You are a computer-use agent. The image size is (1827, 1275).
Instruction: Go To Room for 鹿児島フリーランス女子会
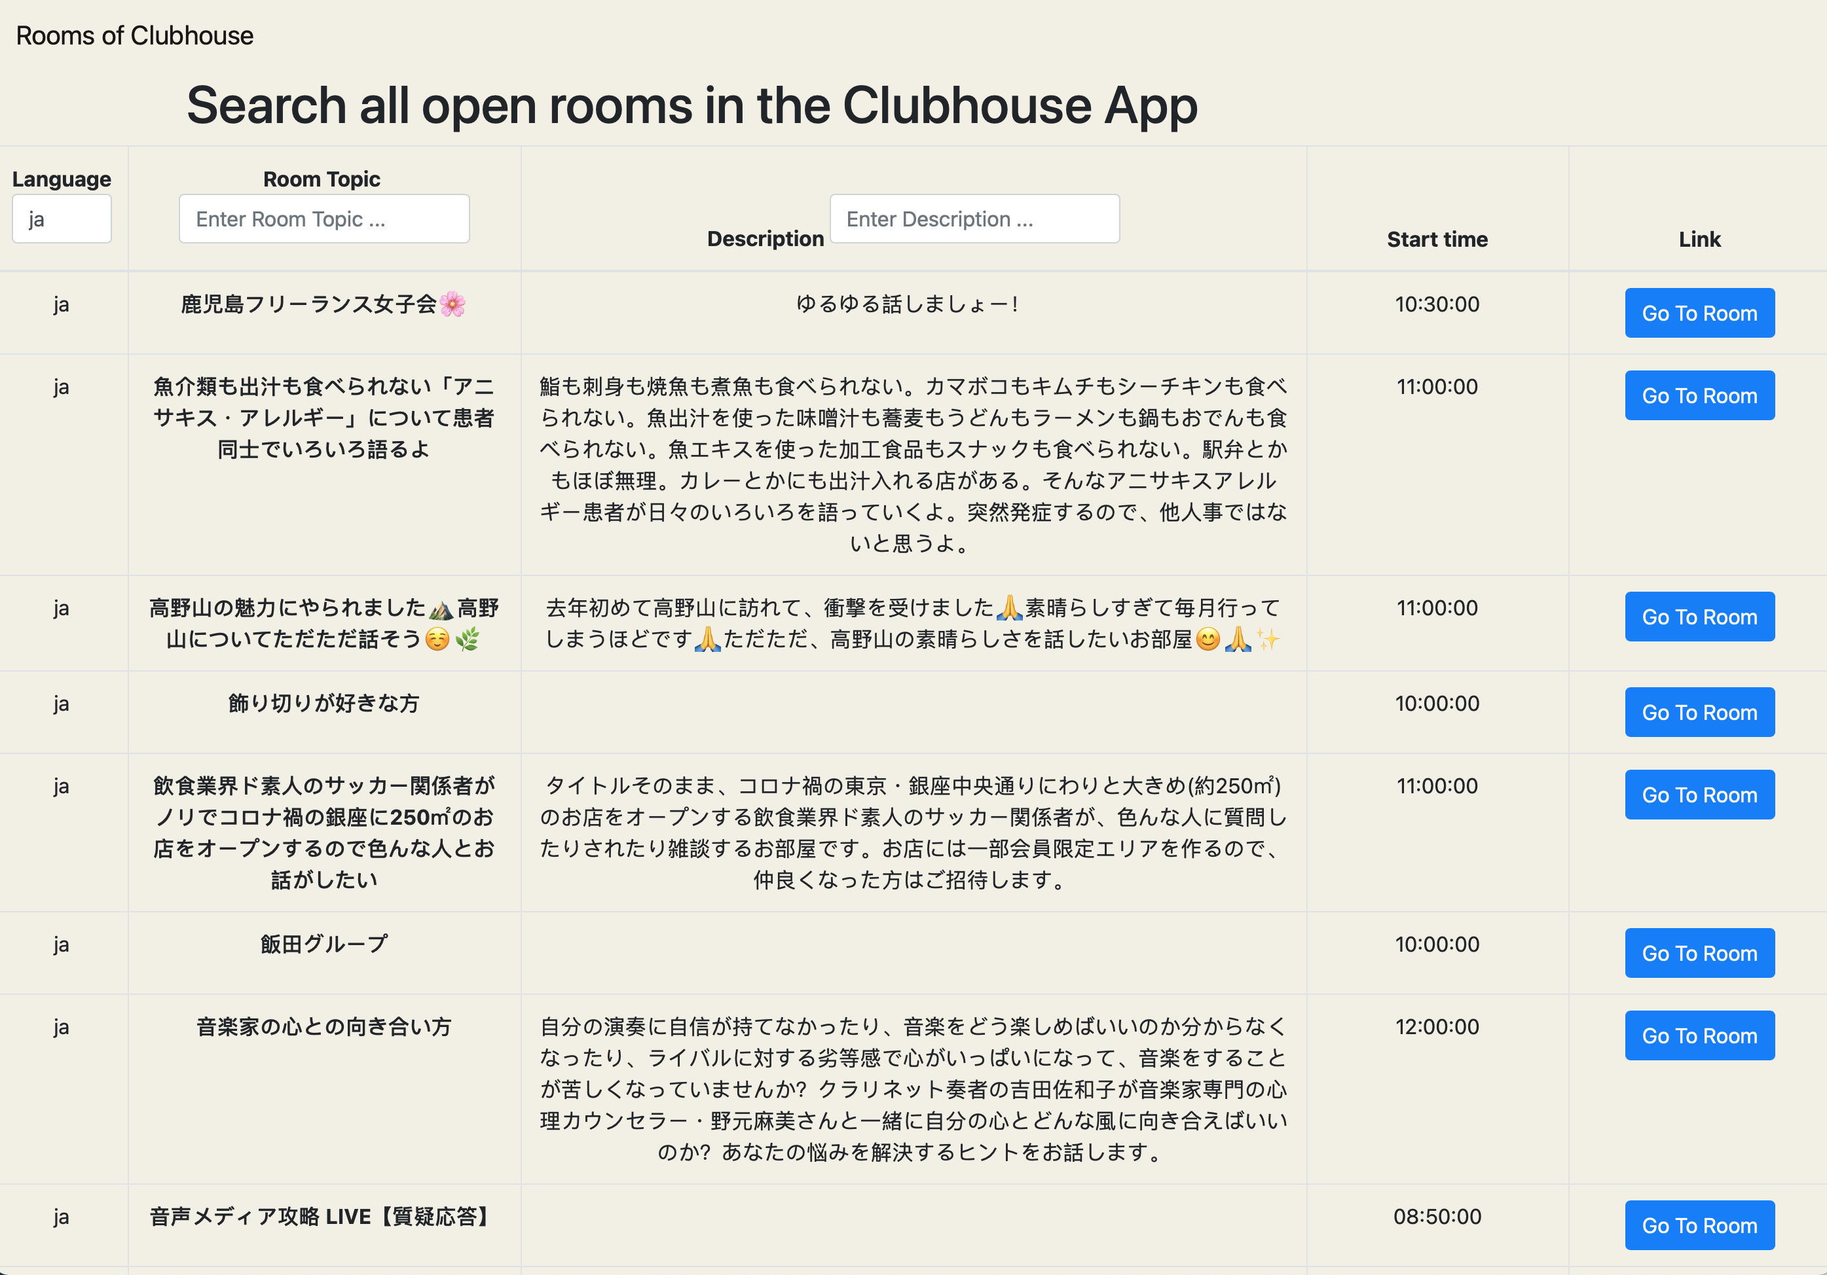tap(1699, 314)
